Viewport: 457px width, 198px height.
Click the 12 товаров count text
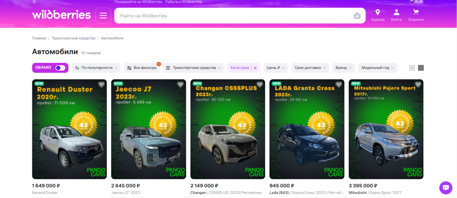tap(91, 53)
